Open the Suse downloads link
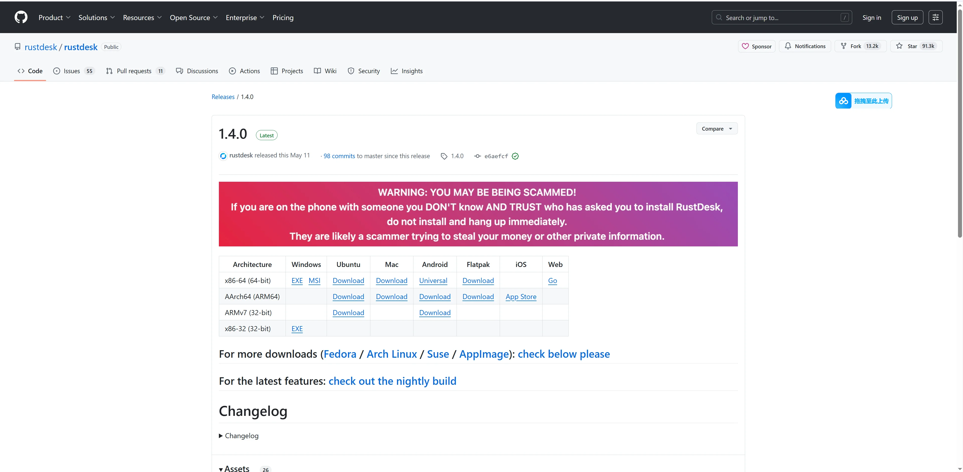Image resolution: width=963 pixels, height=472 pixels. point(438,354)
